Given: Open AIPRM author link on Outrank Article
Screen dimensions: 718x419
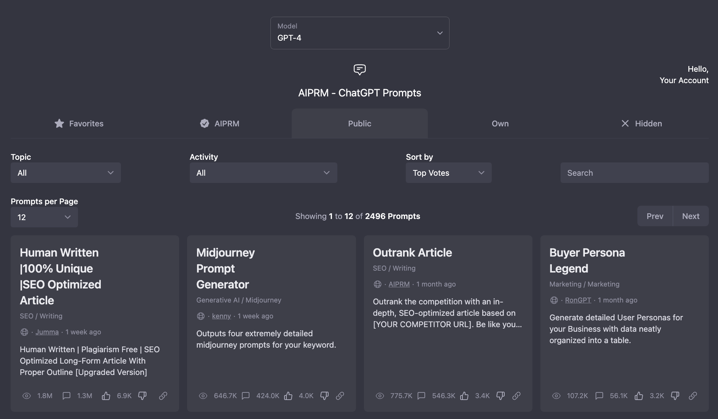Looking at the screenshot, I should (x=399, y=284).
